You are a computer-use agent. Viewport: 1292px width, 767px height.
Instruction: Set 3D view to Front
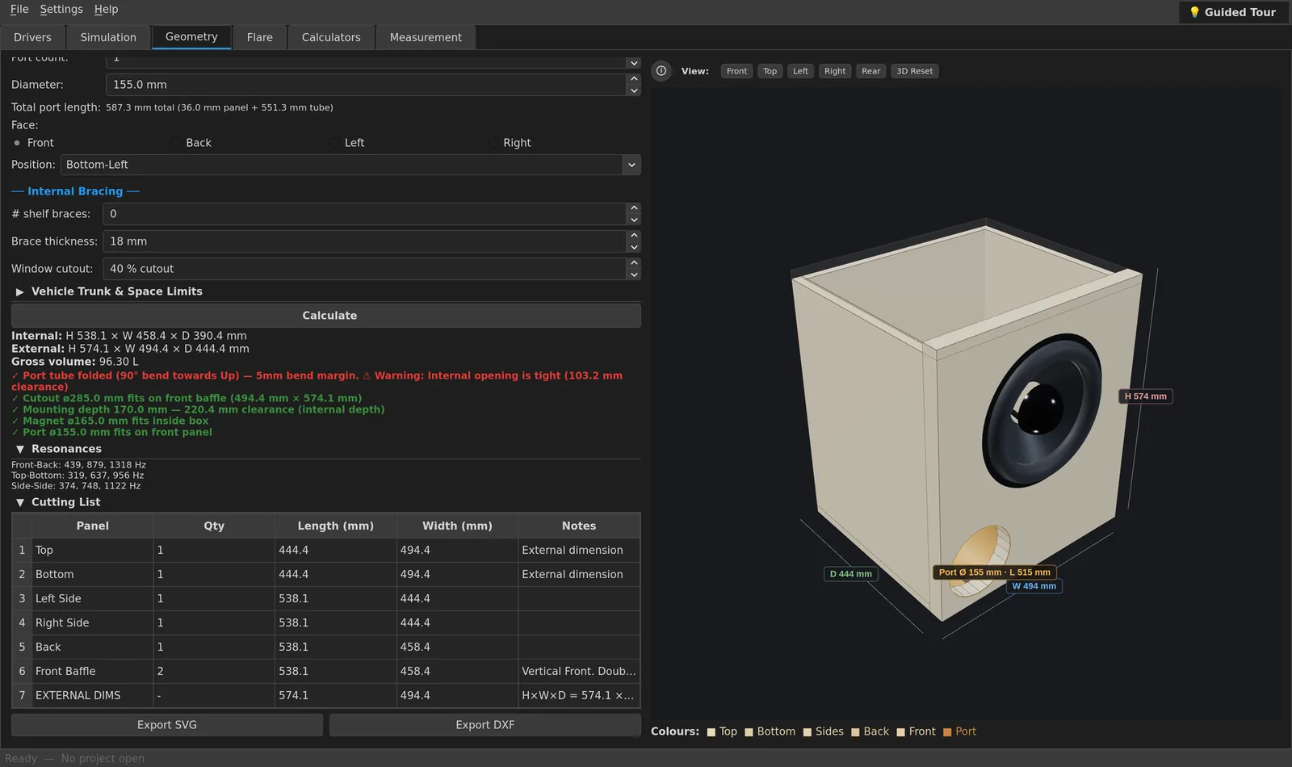point(736,71)
